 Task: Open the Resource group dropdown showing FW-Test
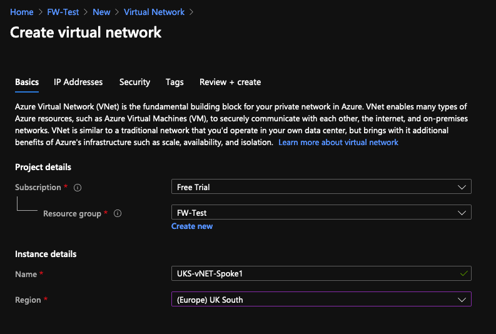point(321,212)
